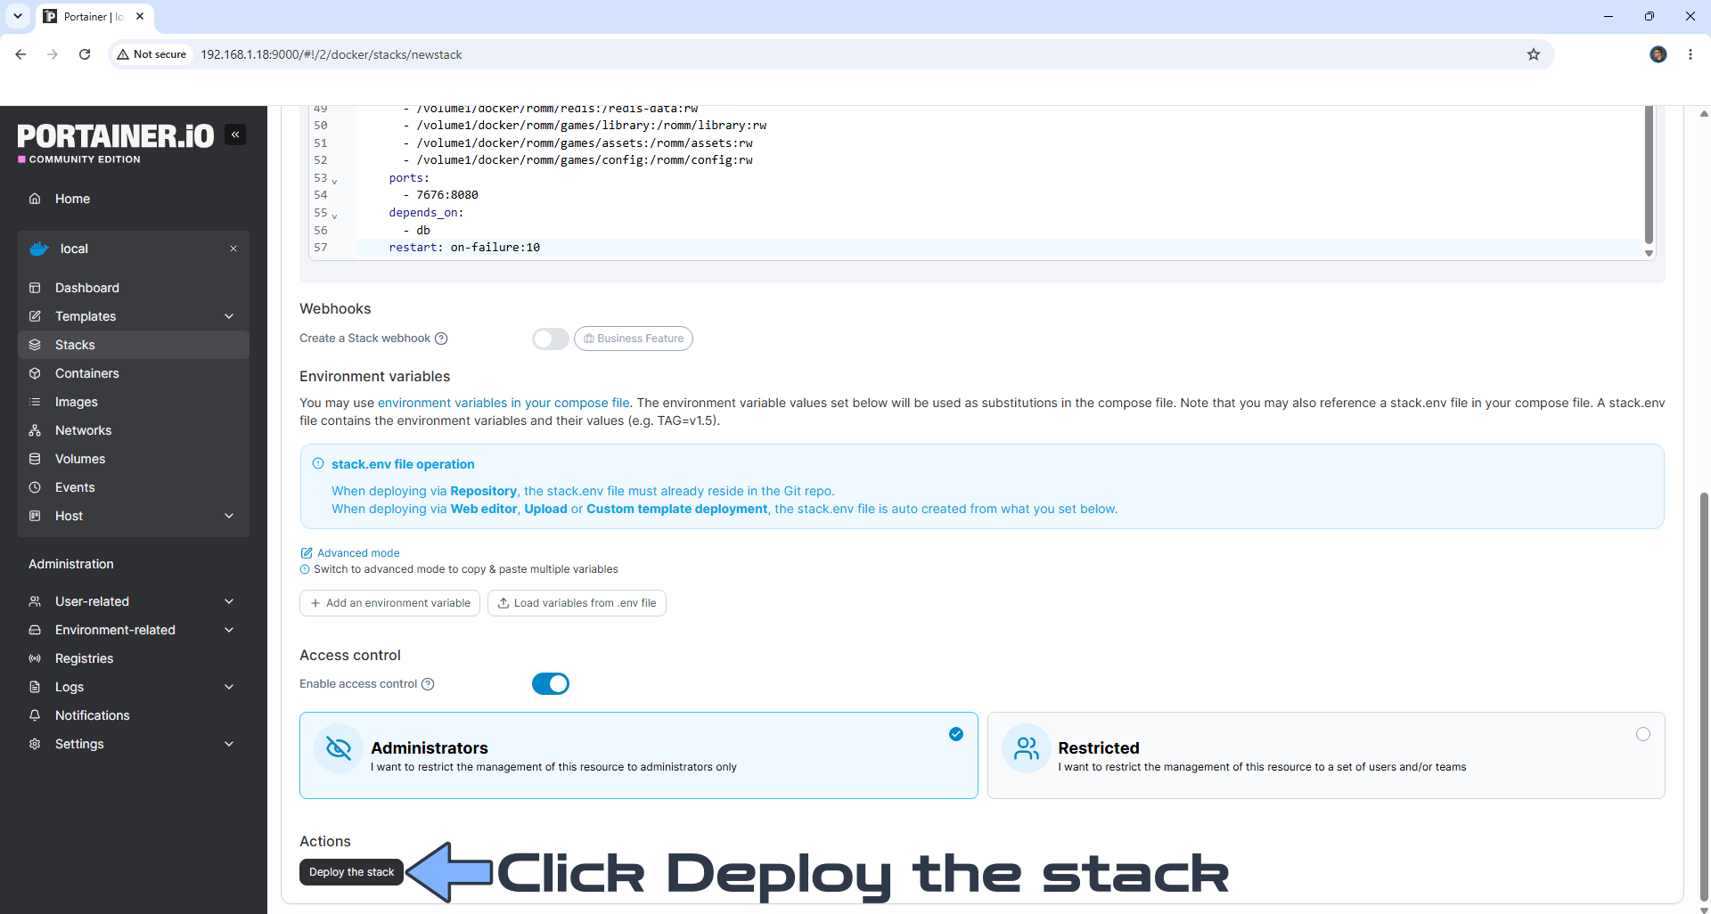The width and height of the screenshot is (1711, 914).
Task: Click the Environment-related drive icon
Action: point(35,630)
